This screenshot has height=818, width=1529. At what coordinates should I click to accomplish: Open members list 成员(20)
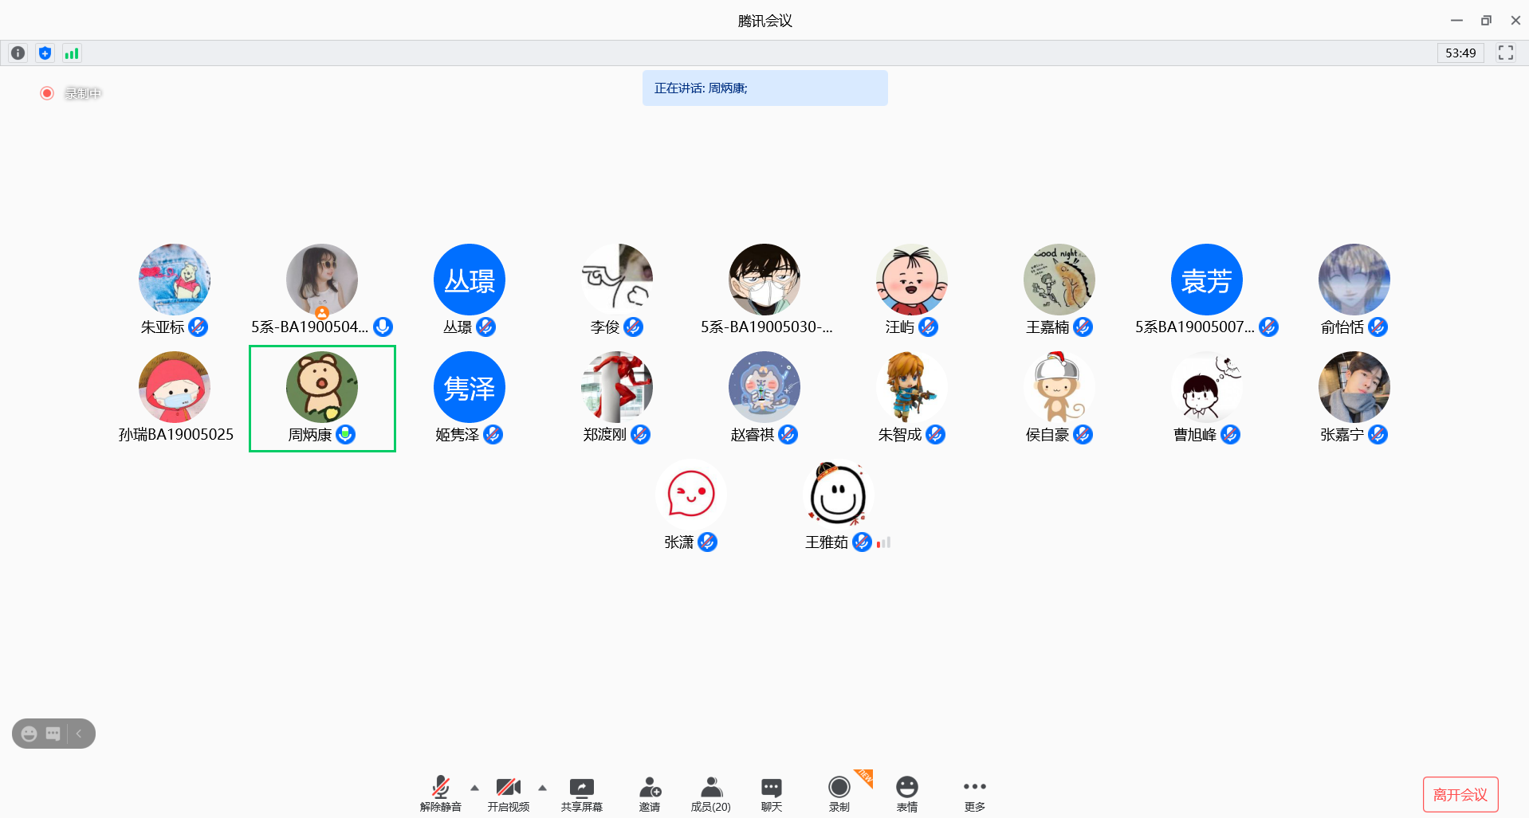coord(710,794)
